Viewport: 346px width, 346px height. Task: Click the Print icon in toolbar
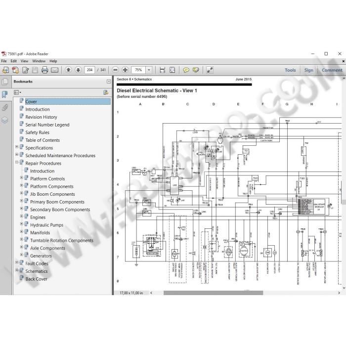click(x=44, y=70)
